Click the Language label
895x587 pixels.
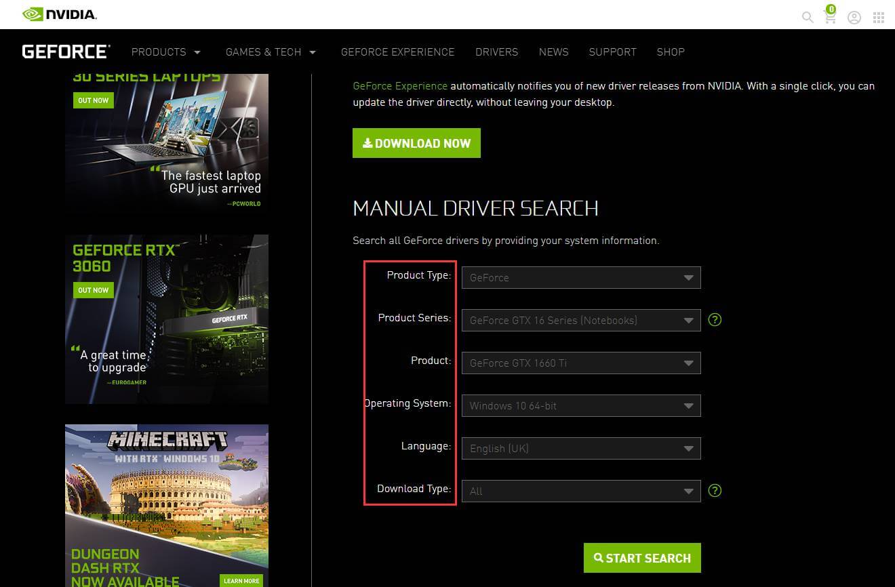coord(426,446)
